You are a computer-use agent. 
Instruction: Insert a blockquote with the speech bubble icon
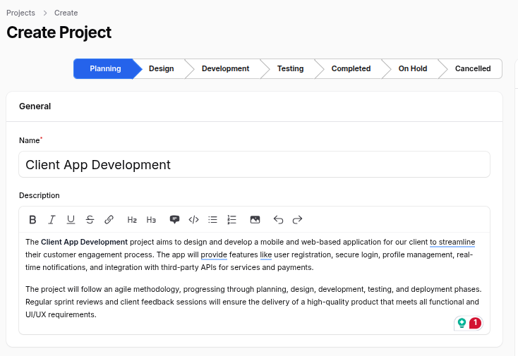[x=174, y=220]
